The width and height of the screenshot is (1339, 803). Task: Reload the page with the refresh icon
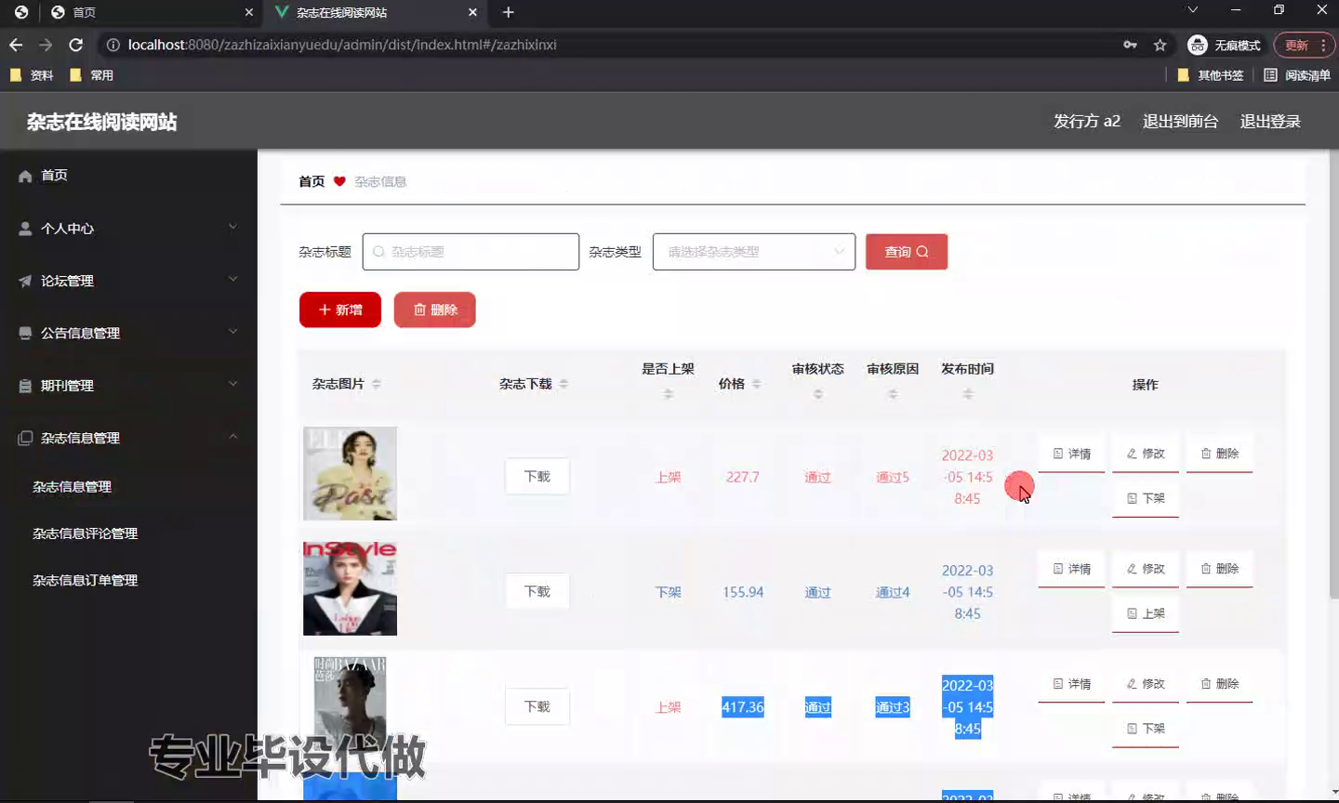coord(76,45)
